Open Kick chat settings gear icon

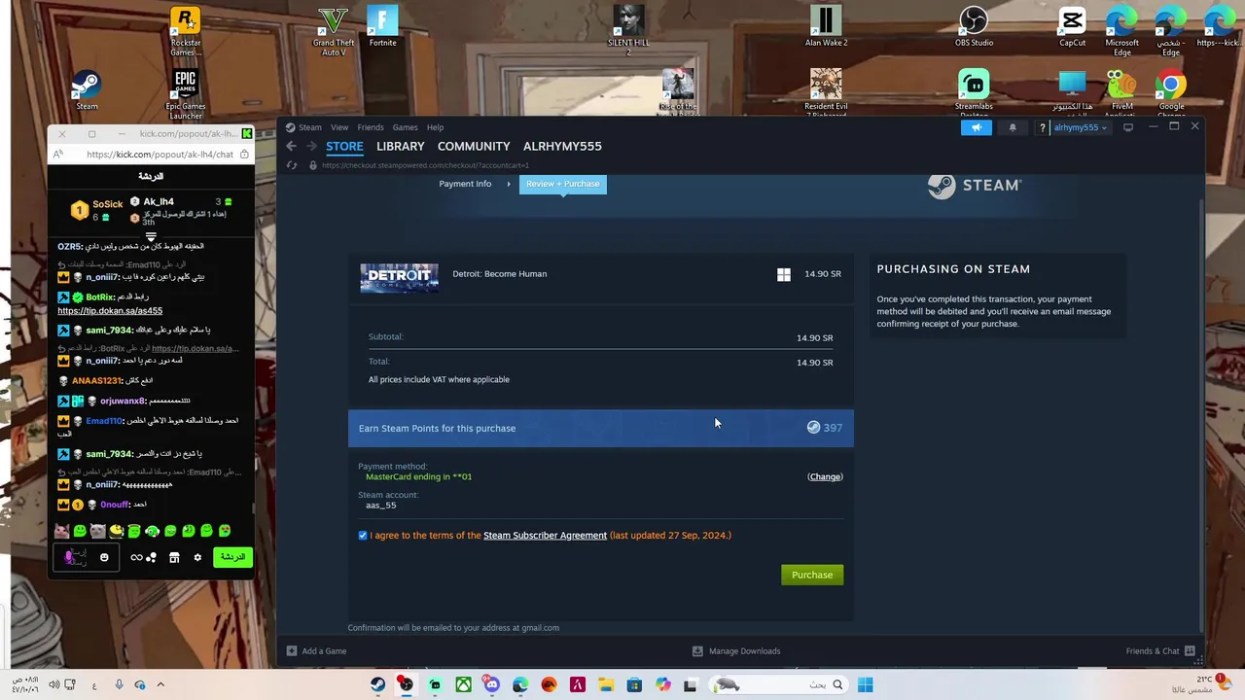click(197, 557)
